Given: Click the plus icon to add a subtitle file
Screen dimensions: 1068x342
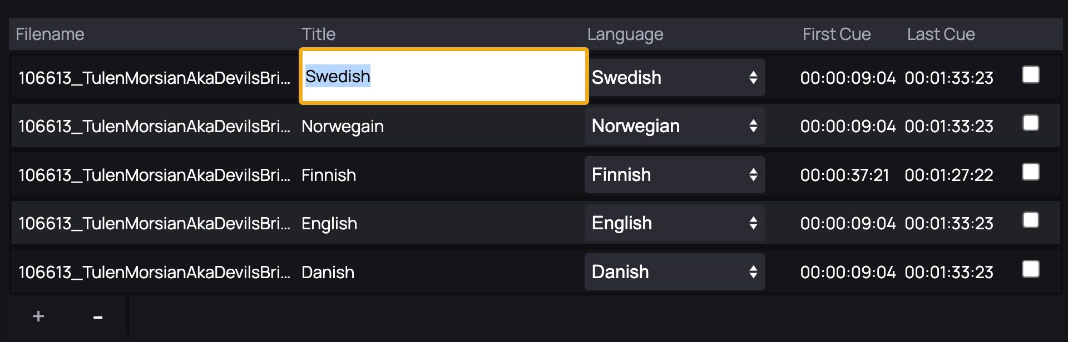Looking at the screenshot, I should 38,316.
